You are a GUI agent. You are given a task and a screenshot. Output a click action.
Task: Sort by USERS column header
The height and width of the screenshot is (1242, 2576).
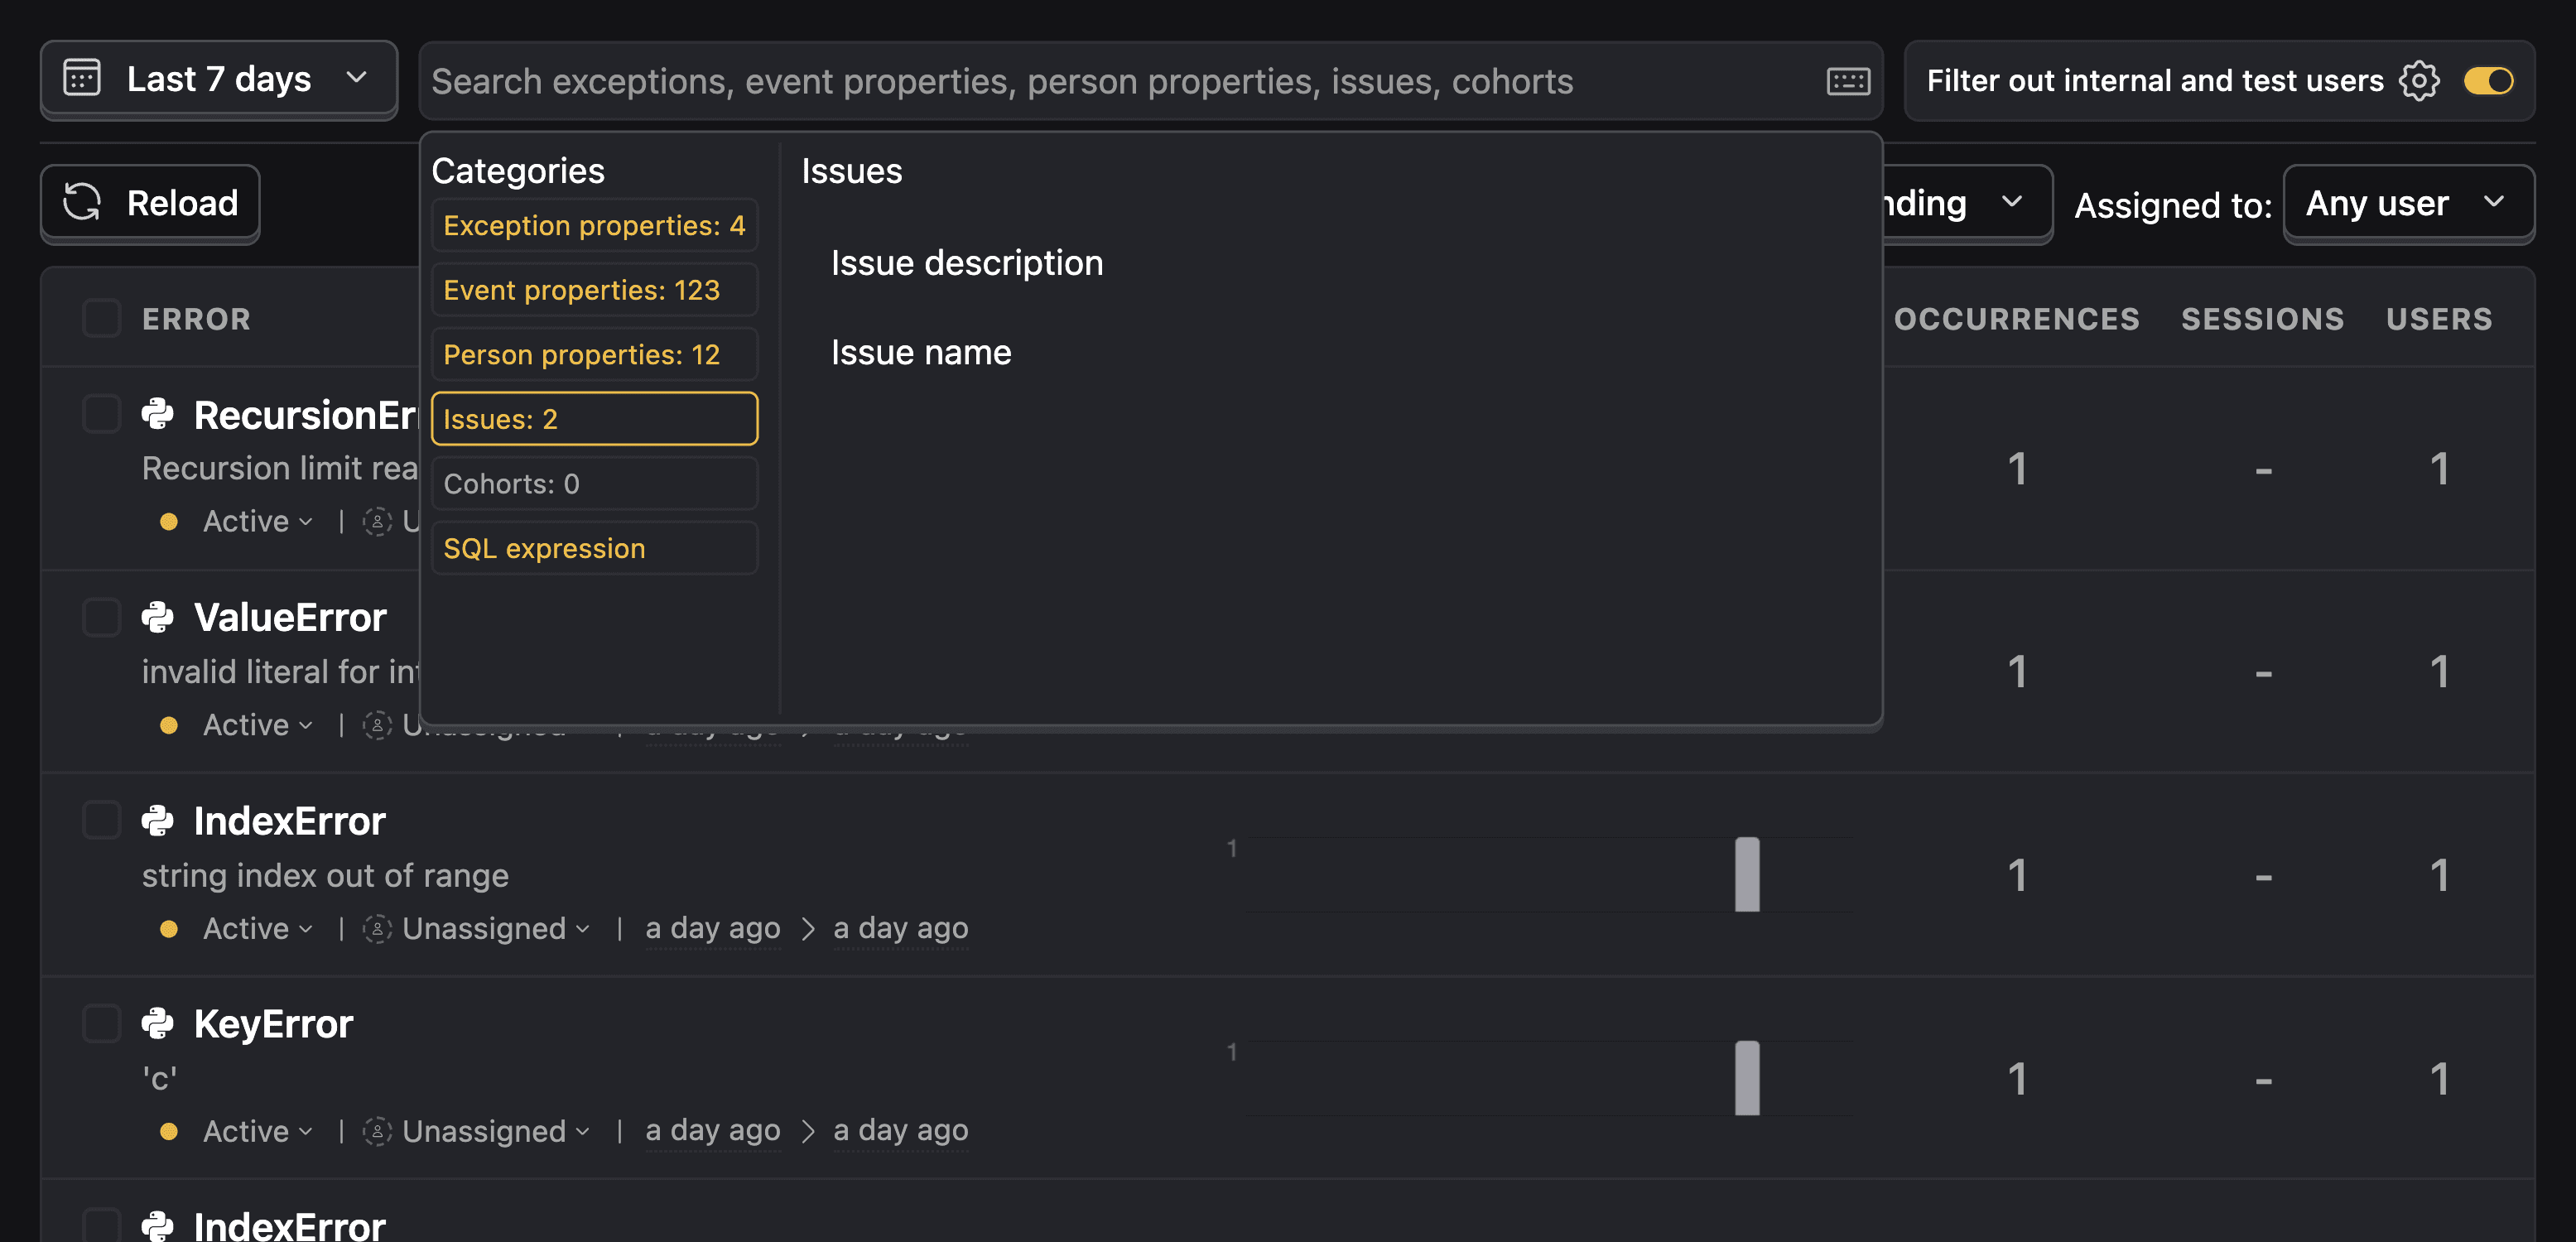2439,319
